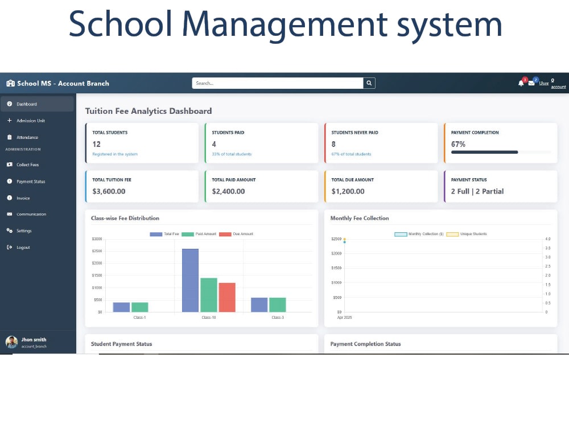Click the Payment Completion progress bar
The width and height of the screenshot is (569, 427).
point(501,152)
